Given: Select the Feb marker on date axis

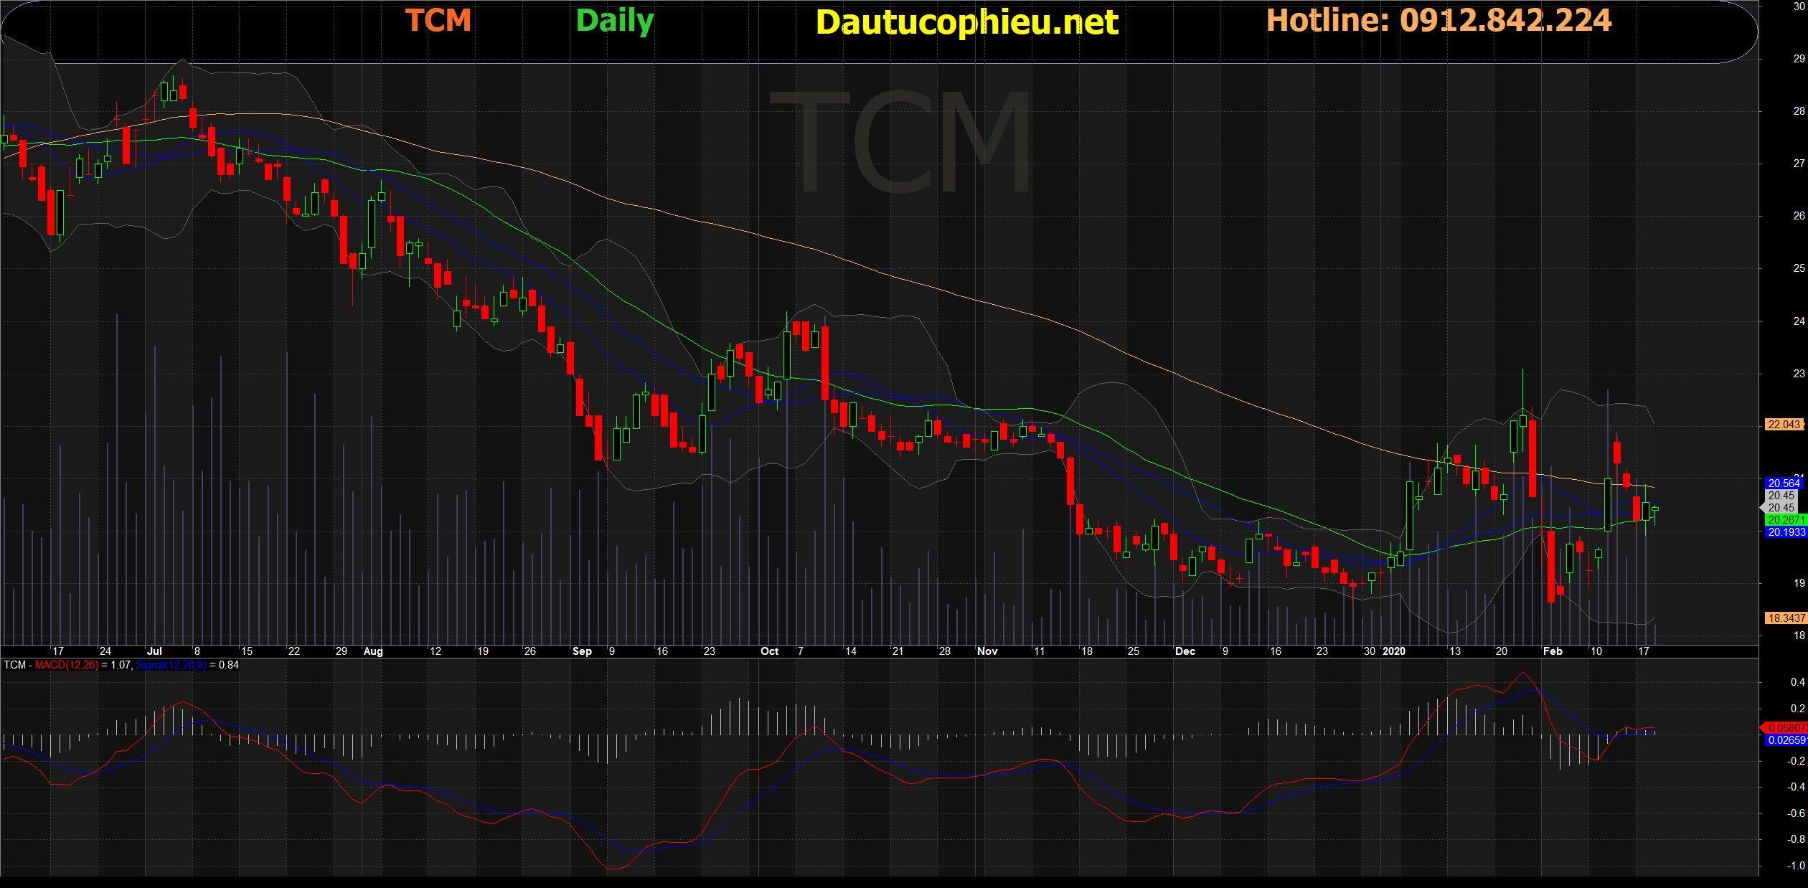Looking at the screenshot, I should click(x=1552, y=651).
